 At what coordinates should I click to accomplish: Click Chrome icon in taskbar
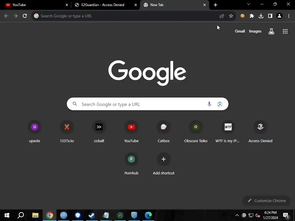[x=50, y=215]
